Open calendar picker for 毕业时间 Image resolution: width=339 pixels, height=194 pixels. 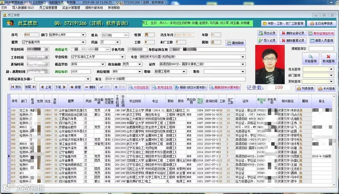(x=46, y=49)
